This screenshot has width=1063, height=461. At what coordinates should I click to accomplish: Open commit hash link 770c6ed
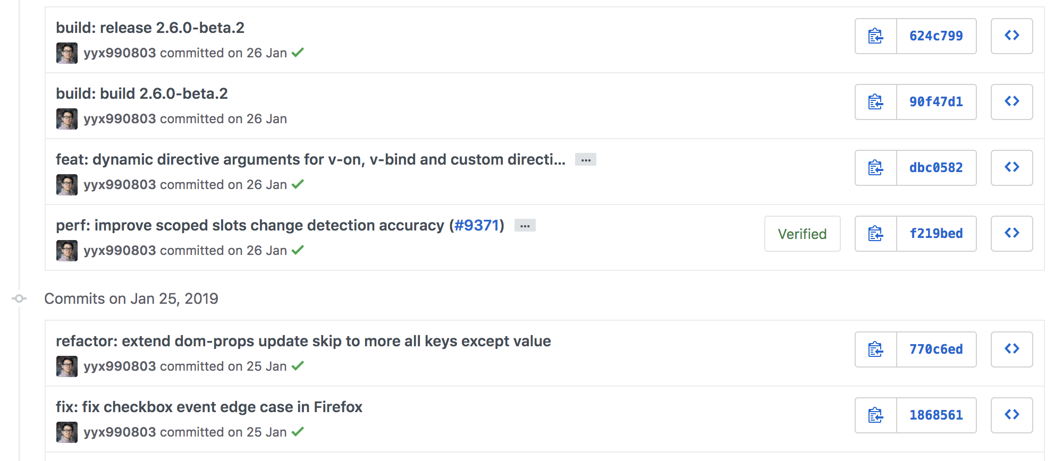936,349
